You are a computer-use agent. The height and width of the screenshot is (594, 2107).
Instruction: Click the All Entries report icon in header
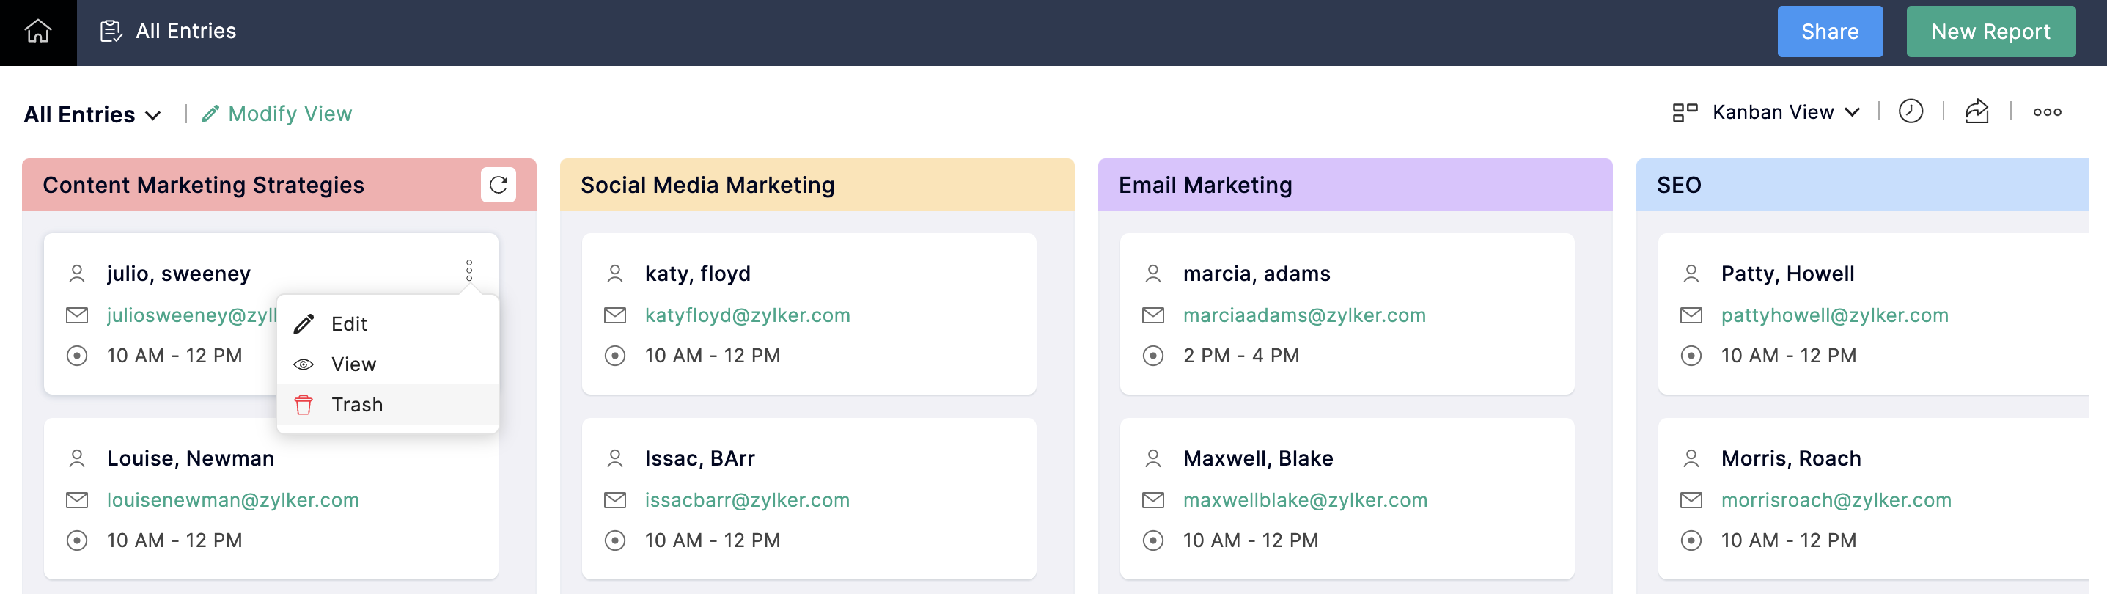pos(111,32)
